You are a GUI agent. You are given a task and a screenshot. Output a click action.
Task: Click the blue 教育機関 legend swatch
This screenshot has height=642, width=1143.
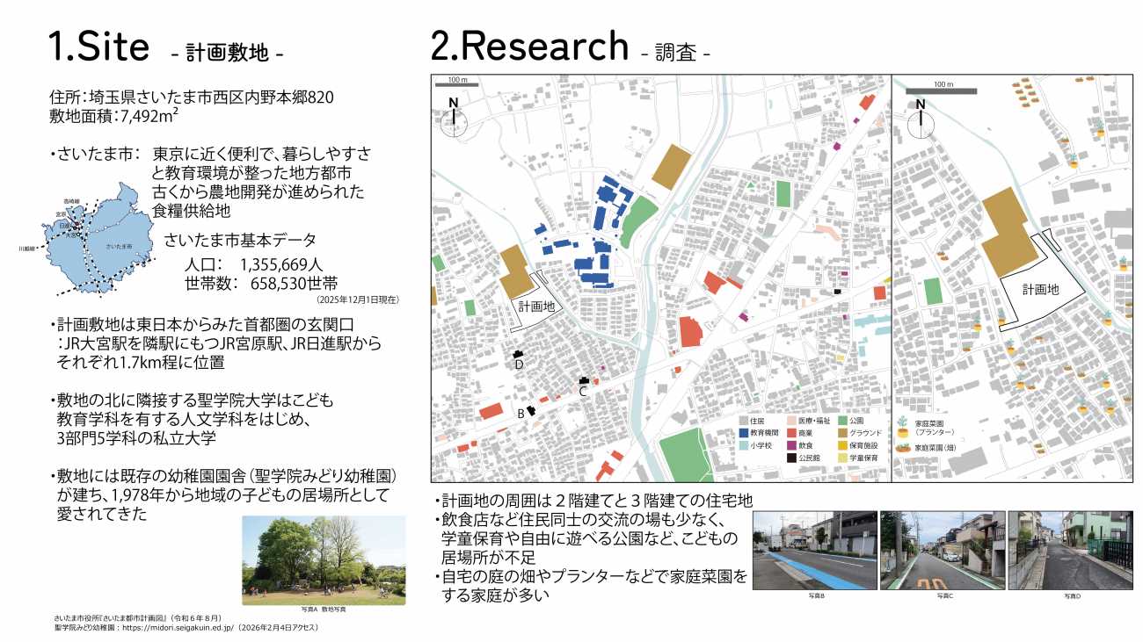pos(743,433)
